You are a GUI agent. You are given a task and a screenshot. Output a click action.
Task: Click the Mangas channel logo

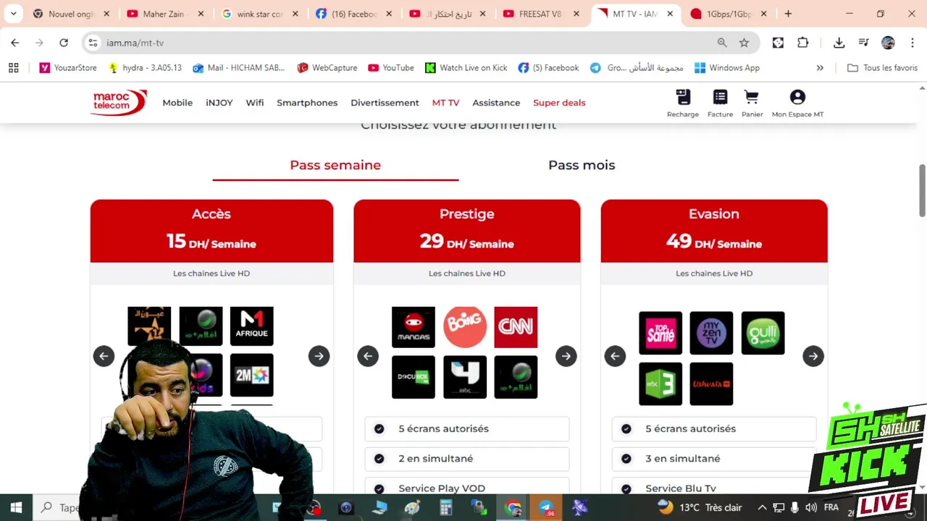click(414, 327)
